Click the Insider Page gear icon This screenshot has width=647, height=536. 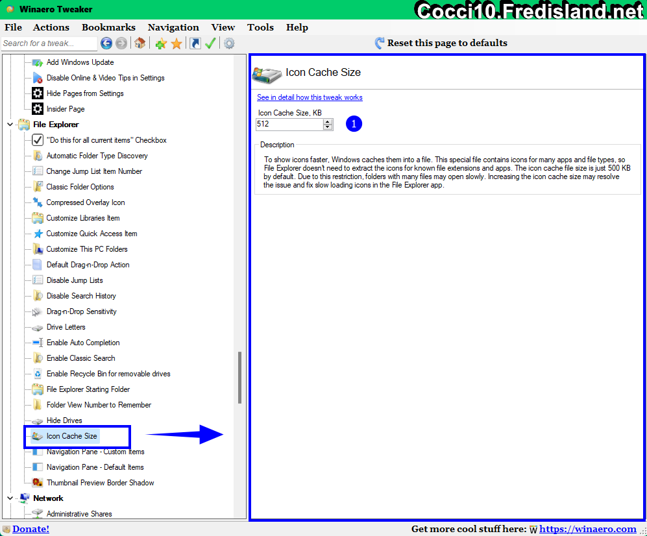[x=38, y=109]
